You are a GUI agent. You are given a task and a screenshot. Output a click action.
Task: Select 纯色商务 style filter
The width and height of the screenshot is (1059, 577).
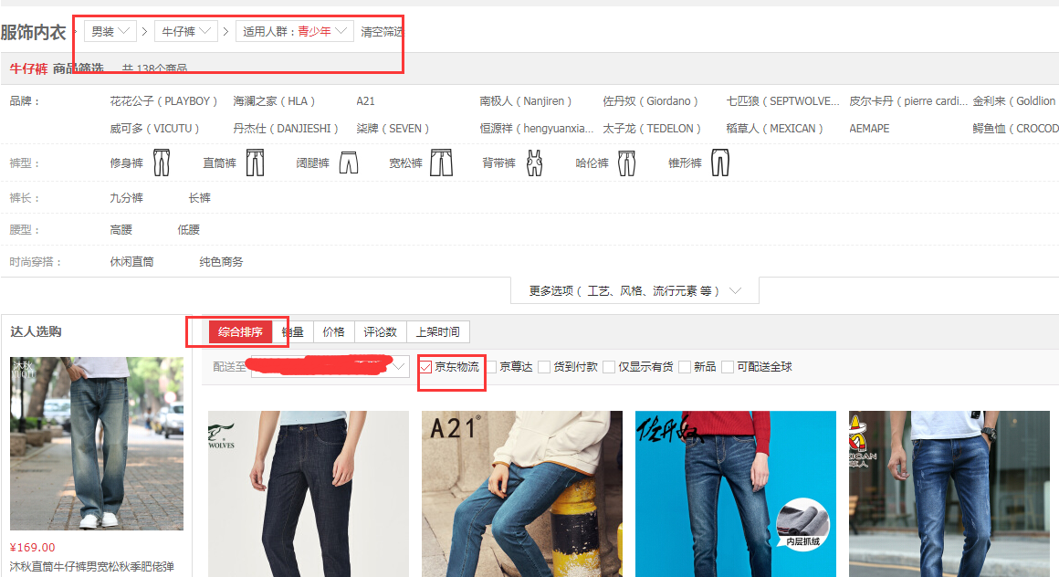[x=221, y=261]
